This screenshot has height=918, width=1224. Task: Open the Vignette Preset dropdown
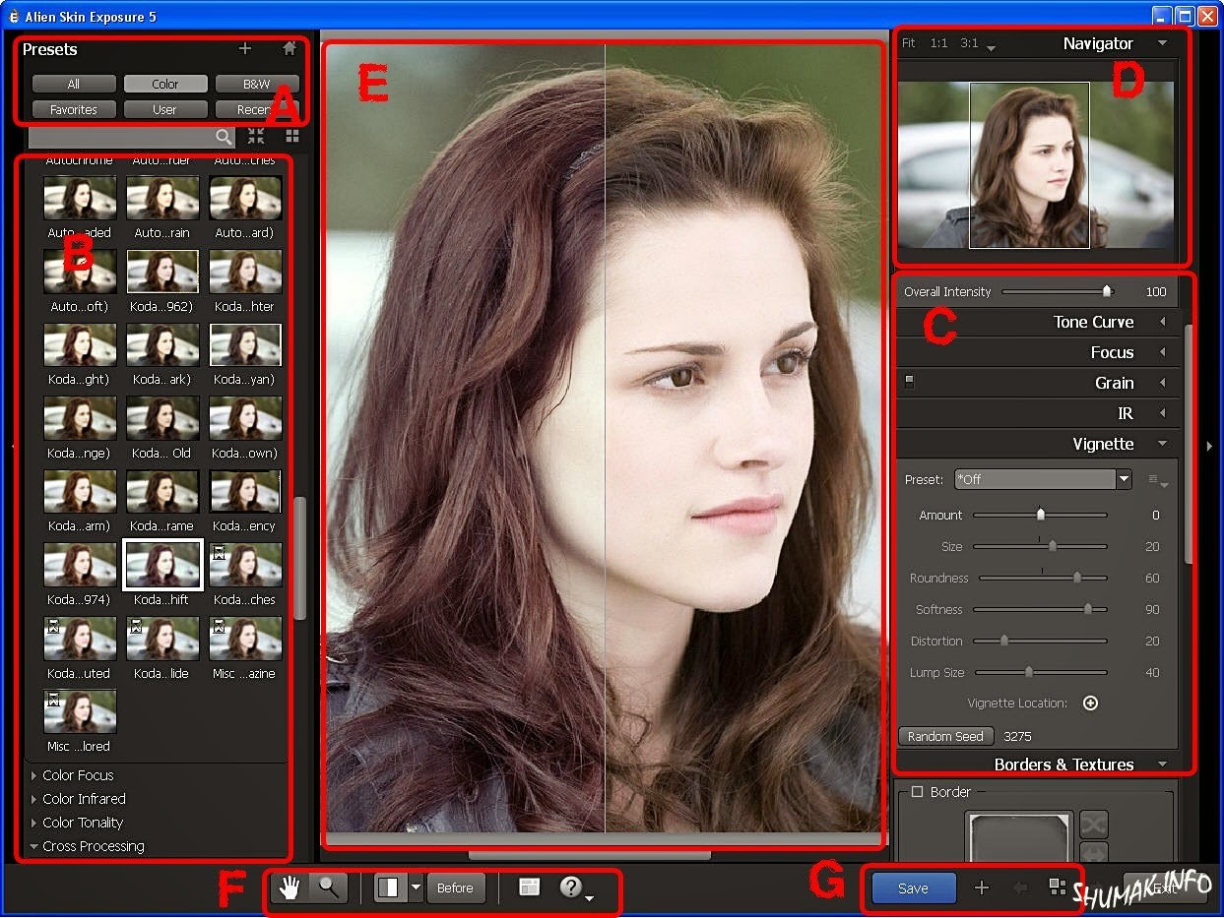1043,479
